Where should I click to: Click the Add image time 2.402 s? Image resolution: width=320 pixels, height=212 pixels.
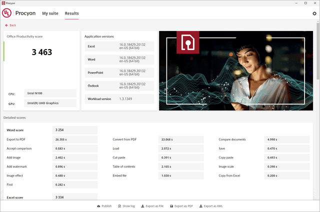75,157
